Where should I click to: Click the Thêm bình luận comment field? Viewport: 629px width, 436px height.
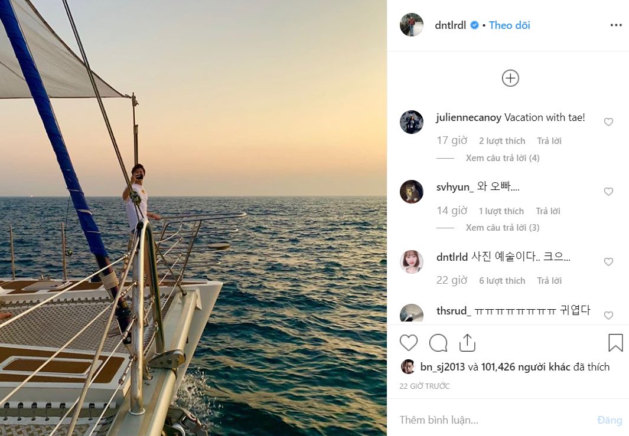(490, 420)
